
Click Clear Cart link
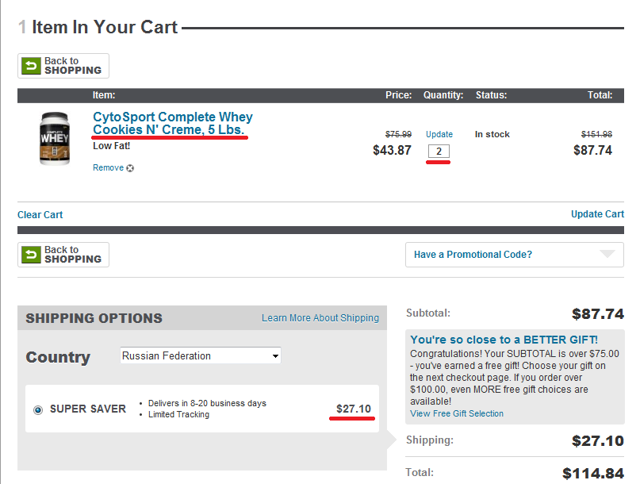40,215
